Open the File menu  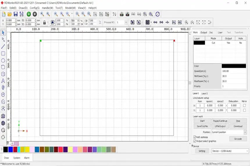[x=4, y=8]
